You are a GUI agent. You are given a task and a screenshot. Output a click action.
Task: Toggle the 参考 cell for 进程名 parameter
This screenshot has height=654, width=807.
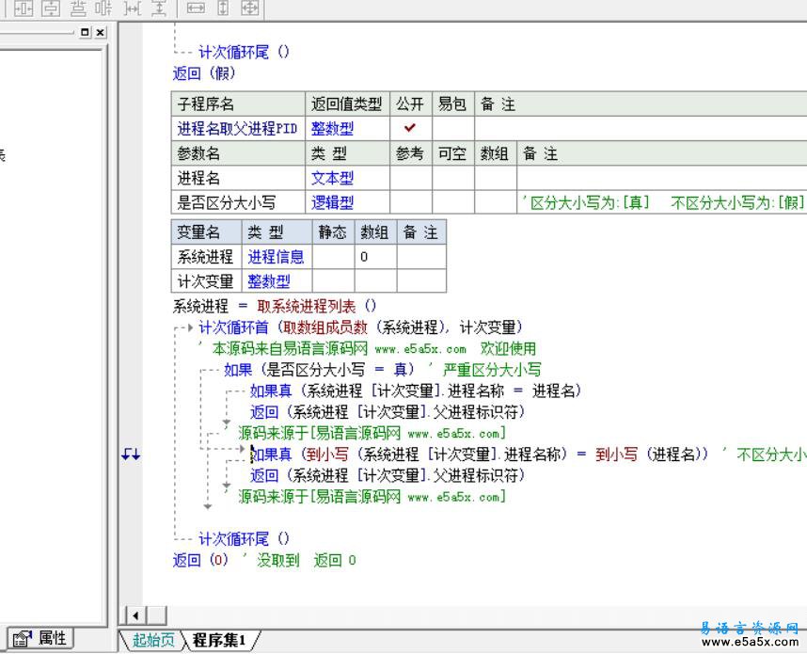(410, 178)
